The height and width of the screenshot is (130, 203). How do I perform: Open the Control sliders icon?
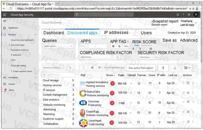point(5,84)
